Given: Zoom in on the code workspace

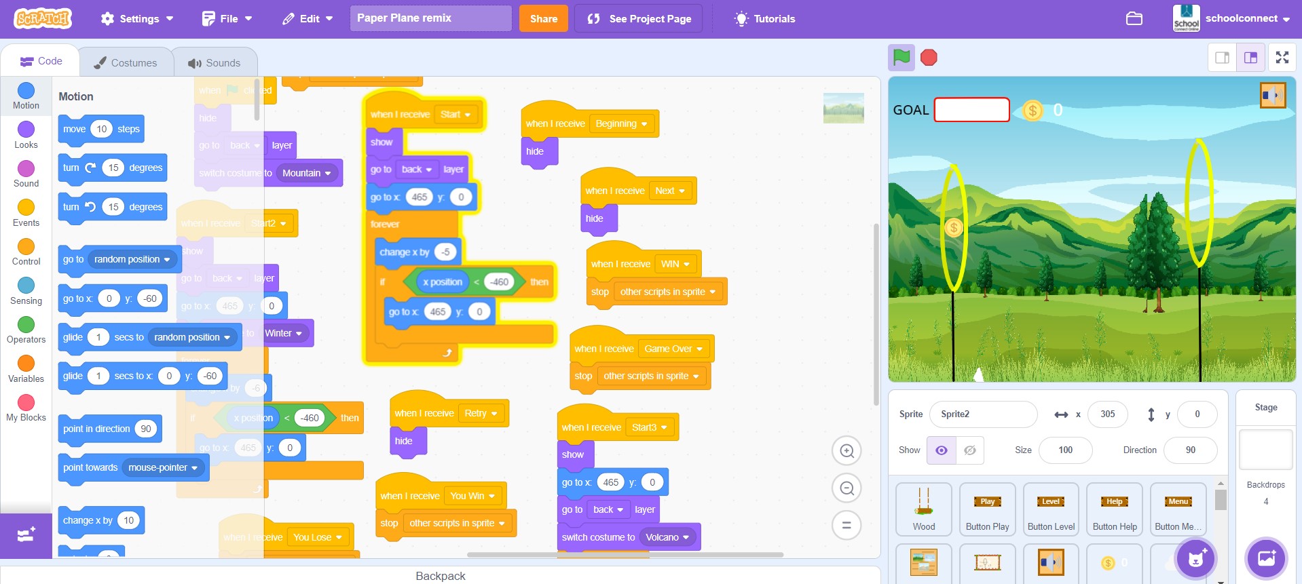Looking at the screenshot, I should click(847, 451).
